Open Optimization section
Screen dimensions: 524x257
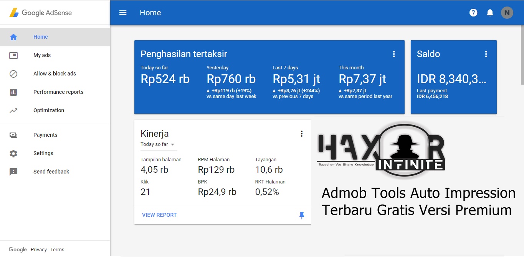[x=55, y=111]
